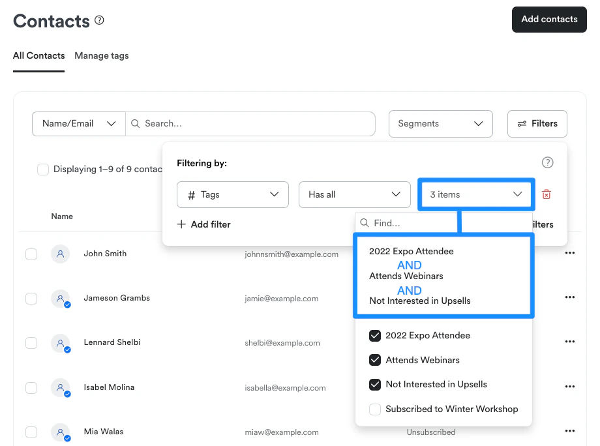Check Subscribed to Winter Workshop tag
This screenshot has height=446, width=600.
coord(375,409)
